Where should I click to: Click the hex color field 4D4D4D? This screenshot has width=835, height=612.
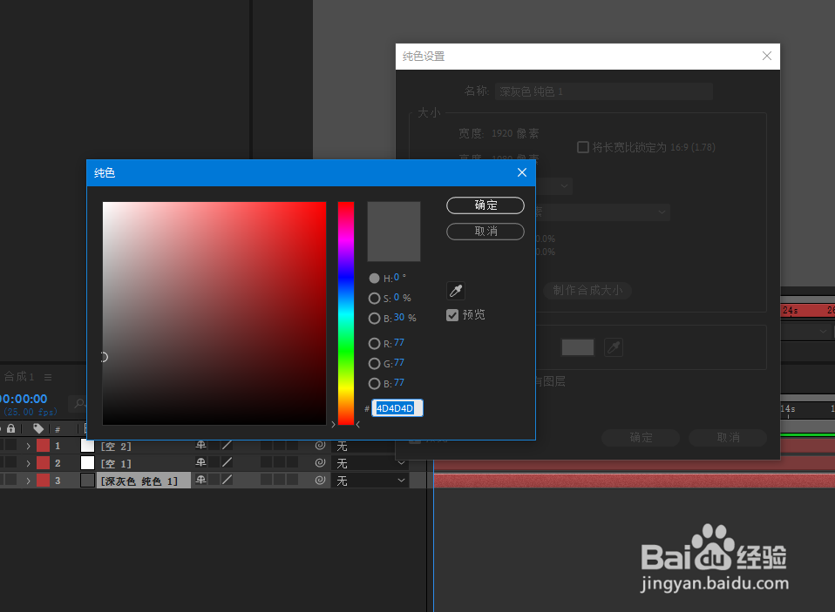(x=397, y=408)
